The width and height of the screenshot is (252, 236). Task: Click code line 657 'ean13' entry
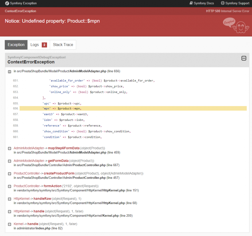[65, 114]
